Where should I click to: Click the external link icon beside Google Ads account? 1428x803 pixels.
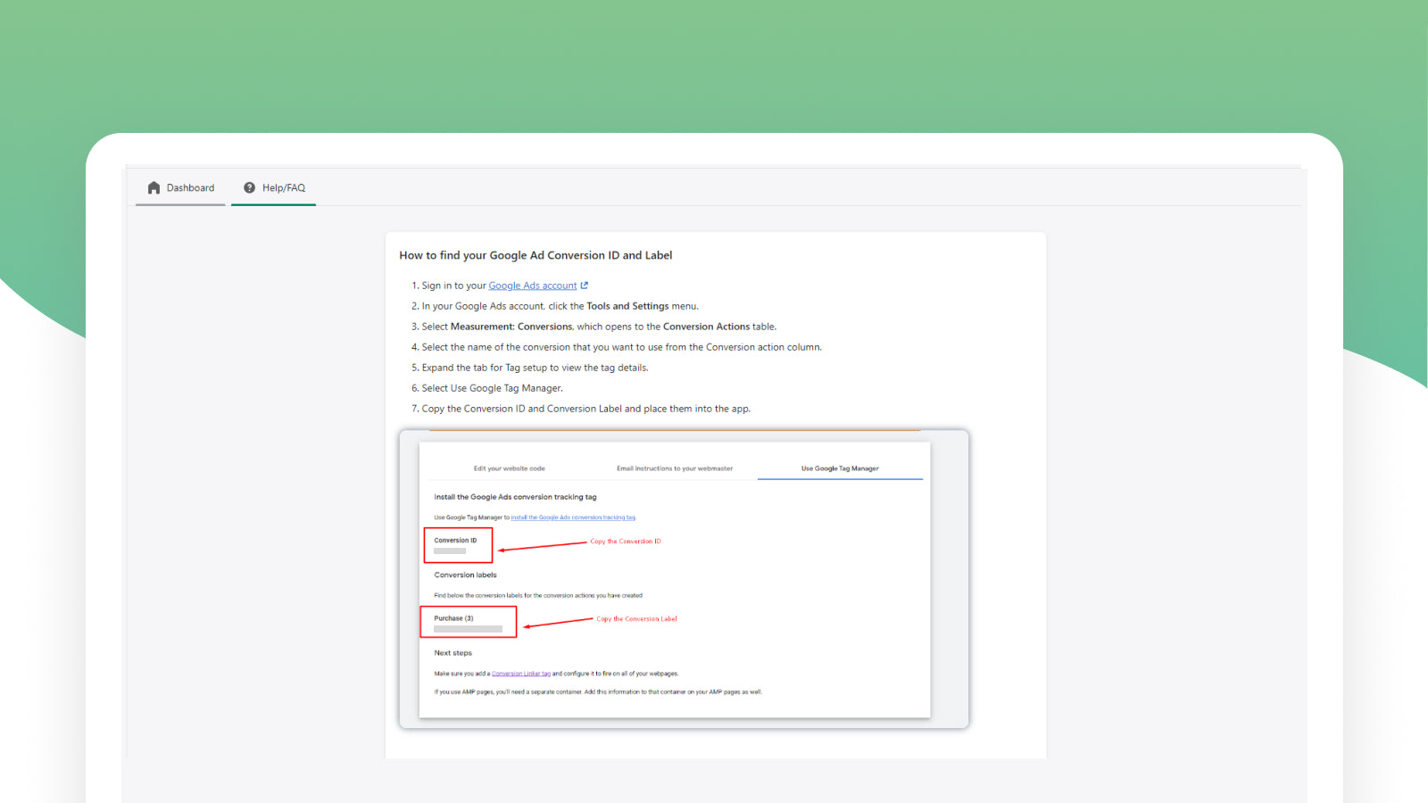[585, 286]
